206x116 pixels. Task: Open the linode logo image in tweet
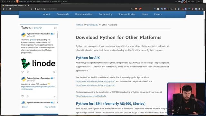[38, 63]
